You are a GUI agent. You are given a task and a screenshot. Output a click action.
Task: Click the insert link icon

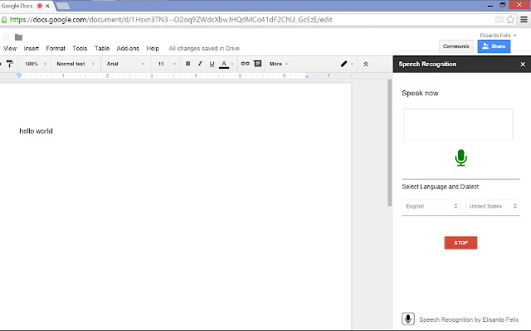coord(246,64)
